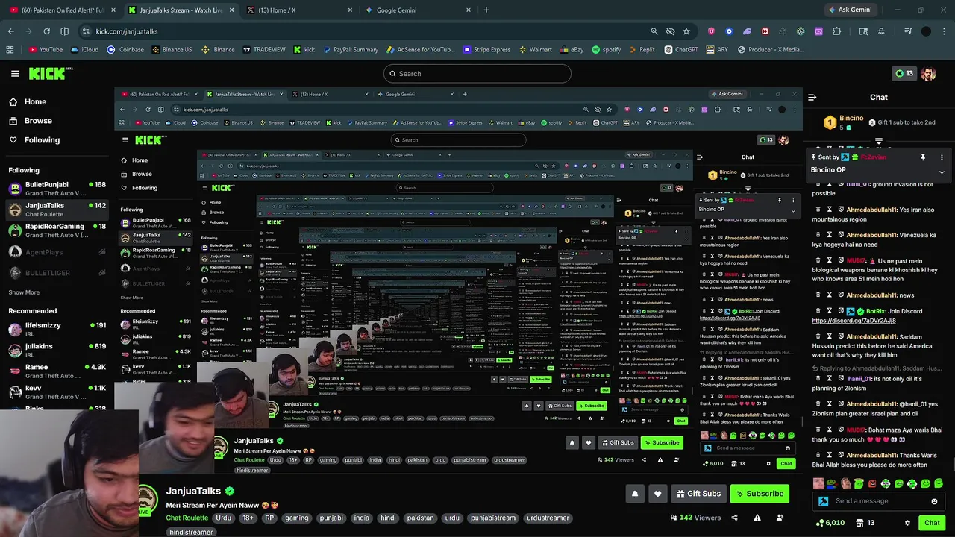Select the 'urdustreamer' stream tag
Screen dimensions: 955x537
(x=548, y=518)
